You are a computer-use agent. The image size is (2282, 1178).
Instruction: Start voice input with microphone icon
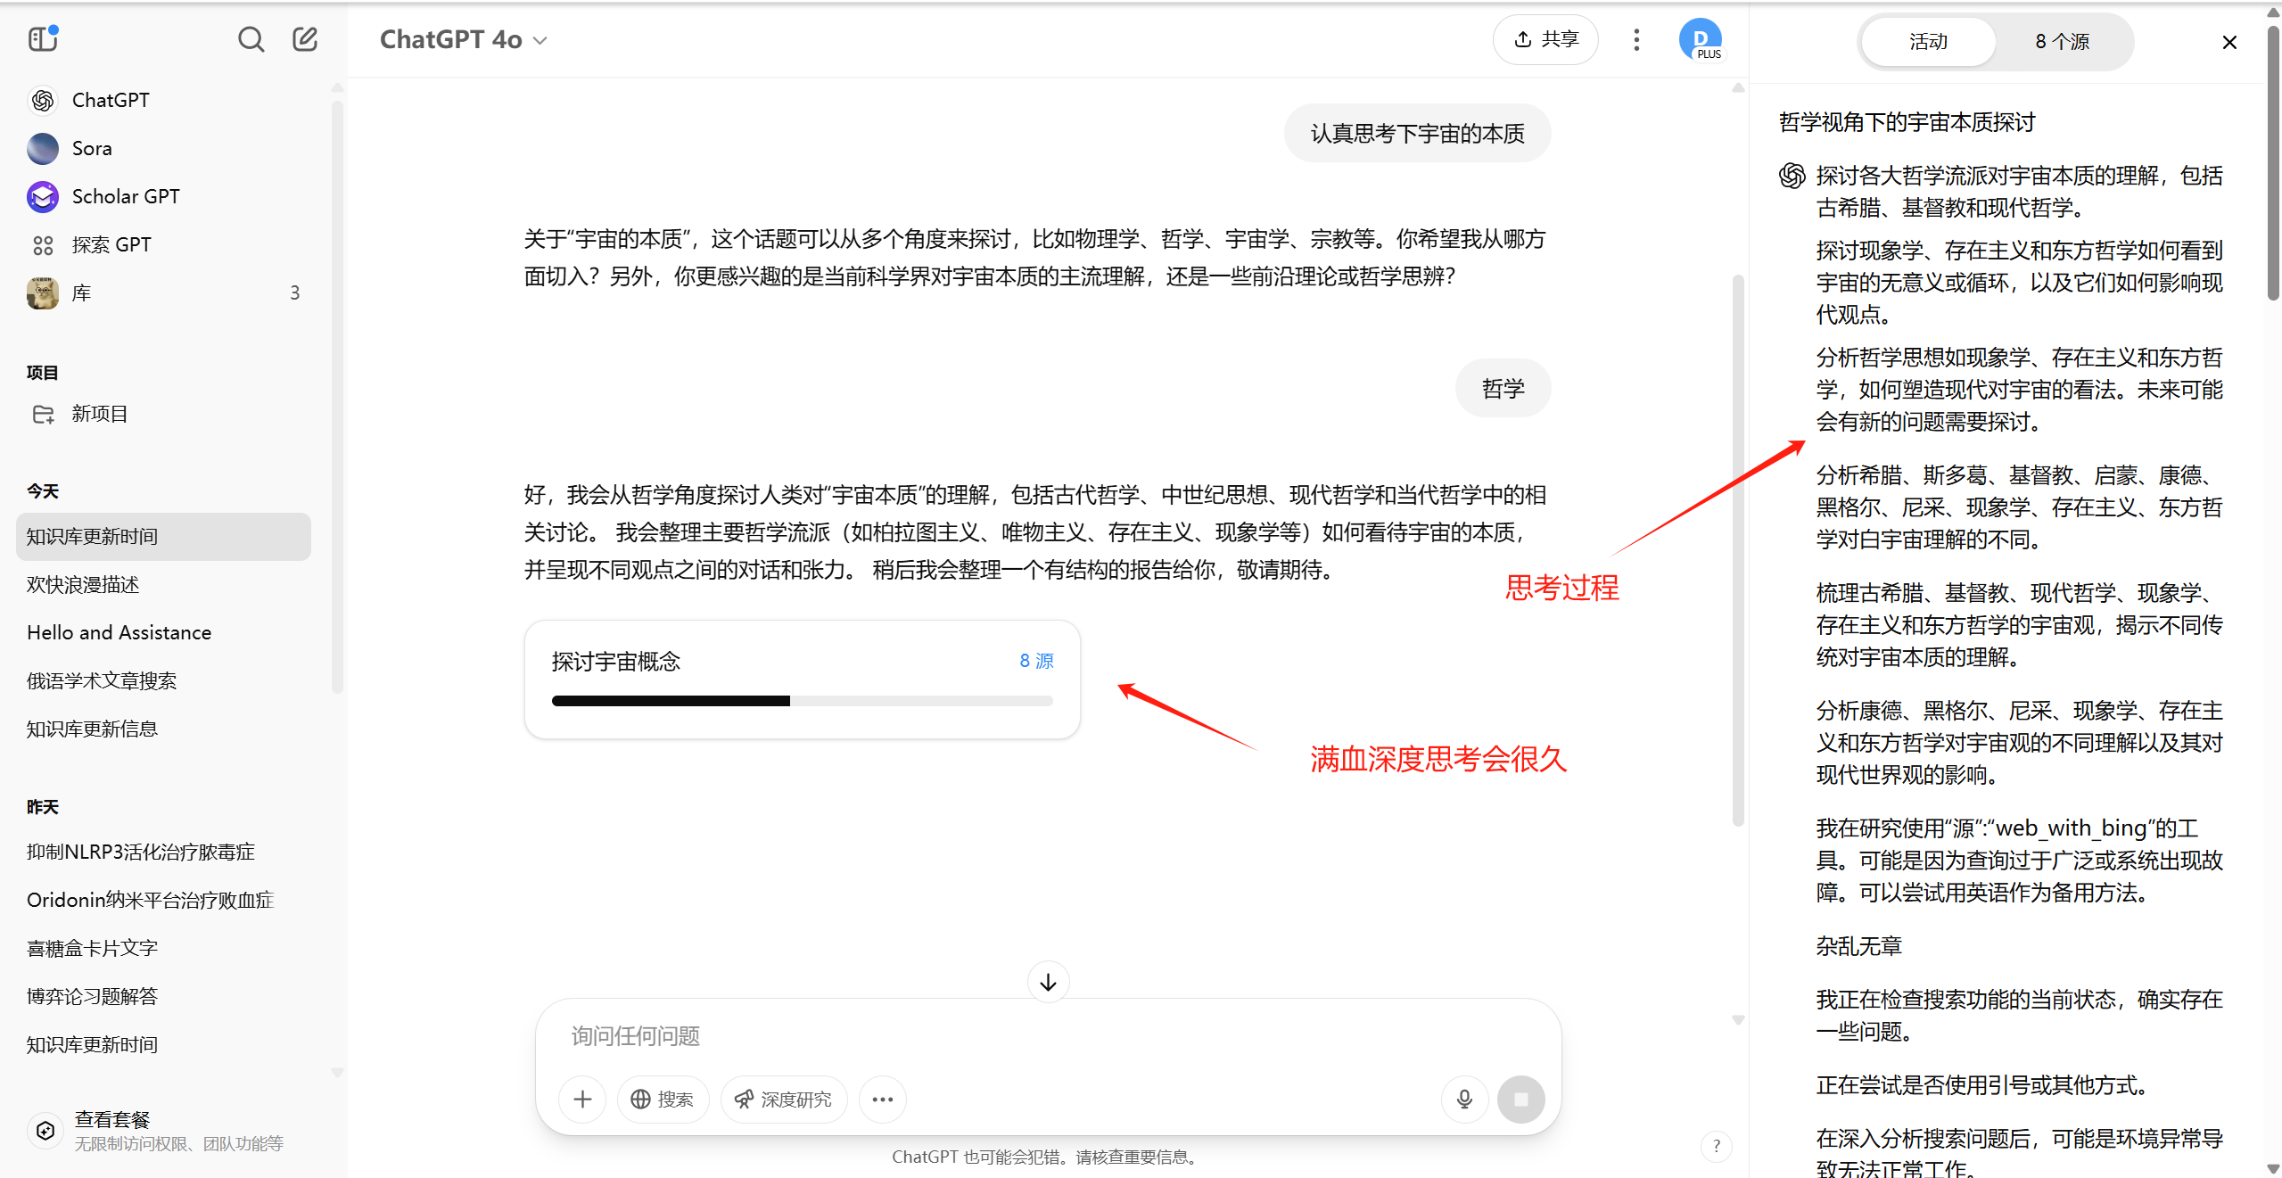click(x=1464, y=1100)
